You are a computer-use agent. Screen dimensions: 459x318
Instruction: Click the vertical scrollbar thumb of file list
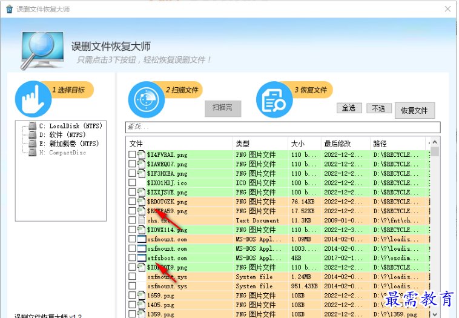(435, 151)
